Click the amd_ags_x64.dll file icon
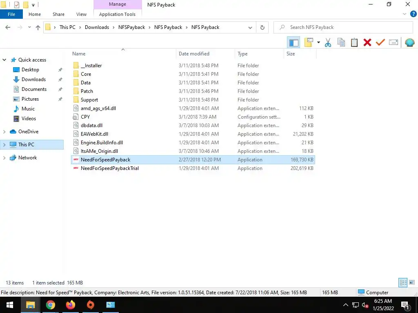 coord(76,108)
